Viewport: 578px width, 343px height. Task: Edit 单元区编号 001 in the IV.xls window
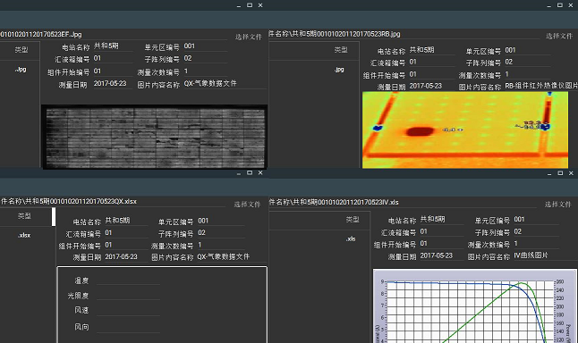coord(536,220)
